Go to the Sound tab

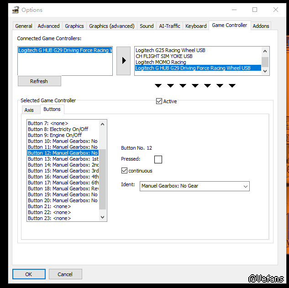pyautogui.click(x=147, y=26)
